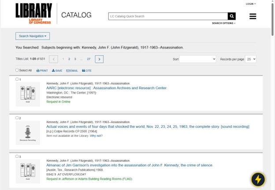The height and width of the screenshot is (190, 275).
Task: Check the box for result 1
Action: (x=17, y=79)
